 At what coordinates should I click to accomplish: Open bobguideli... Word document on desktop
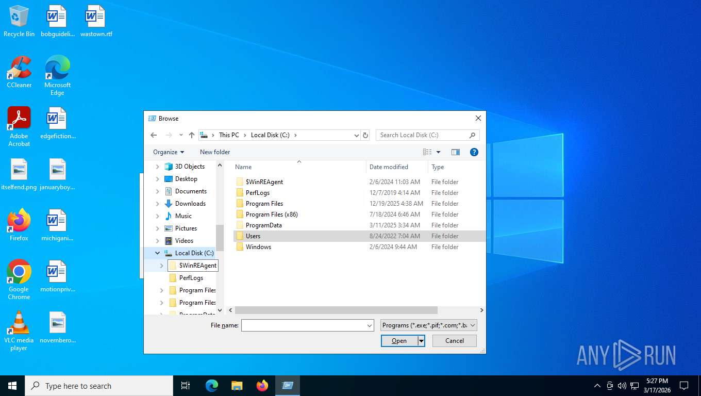57,22
